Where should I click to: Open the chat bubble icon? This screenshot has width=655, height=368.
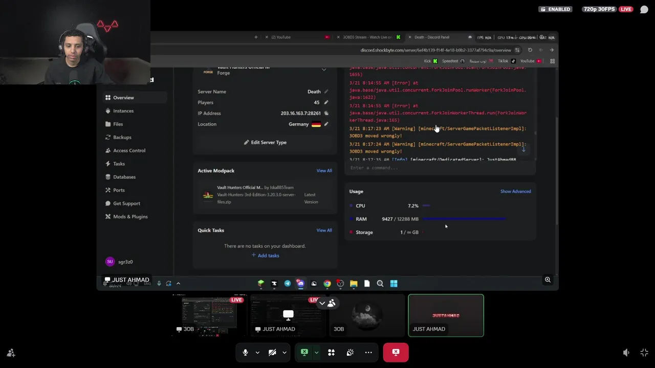click(644, 9)
